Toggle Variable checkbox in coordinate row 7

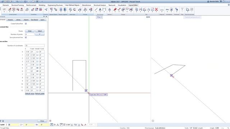[x=37, y=74]
